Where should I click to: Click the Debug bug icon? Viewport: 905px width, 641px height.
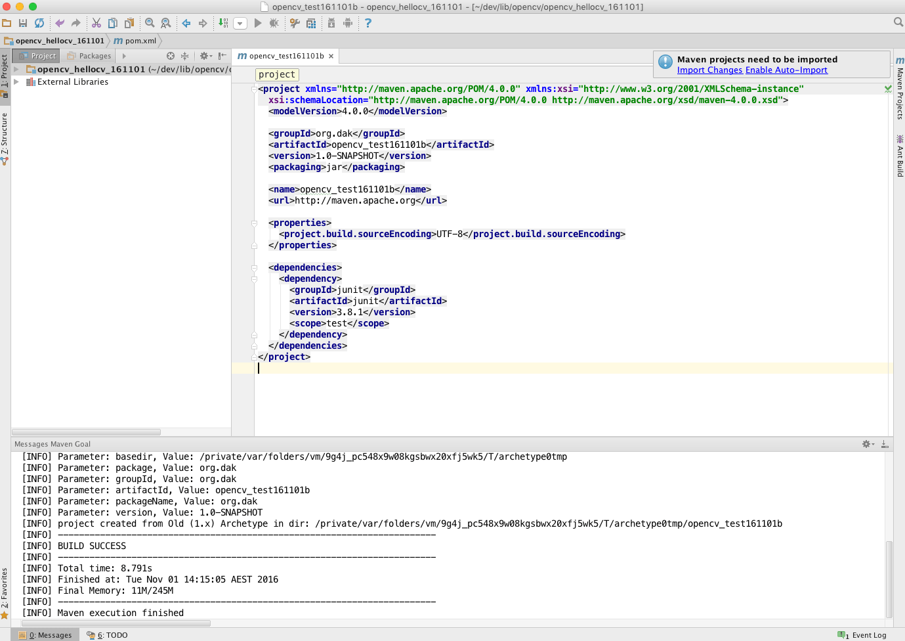point(274,23)
